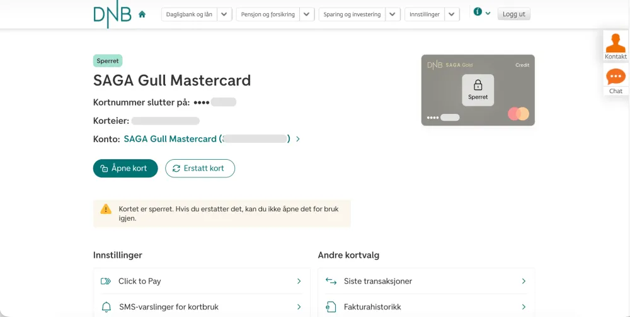This screenshot has height=317, width=630.
Task: Expand the Innstillinger menu dropdown arrow
Action: (x=452, y=14)
